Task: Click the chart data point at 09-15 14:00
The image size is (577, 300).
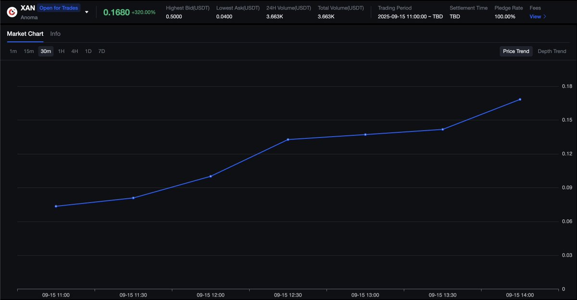Action: click(520, 99)
